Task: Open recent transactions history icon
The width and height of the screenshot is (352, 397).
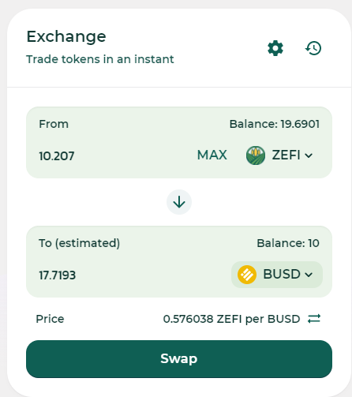Action: [x=313, y=48]
